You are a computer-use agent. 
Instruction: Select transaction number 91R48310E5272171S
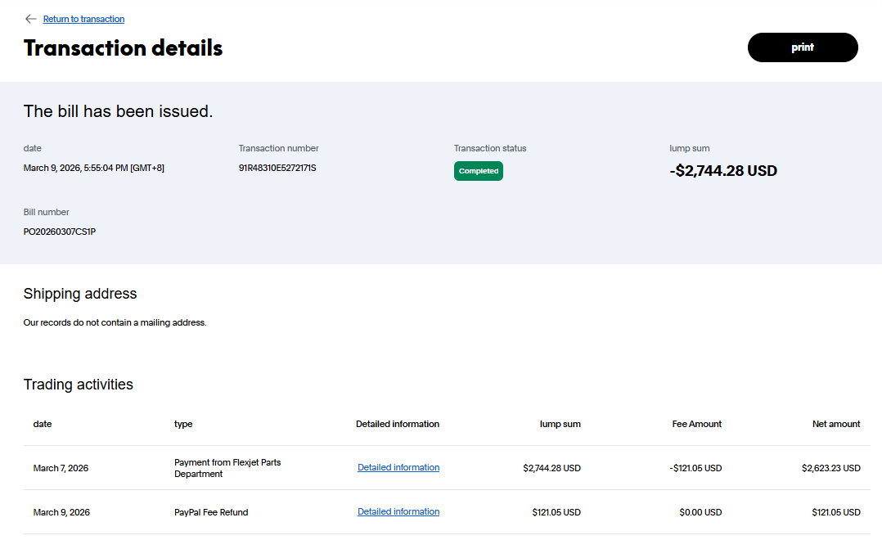point(277,168)
